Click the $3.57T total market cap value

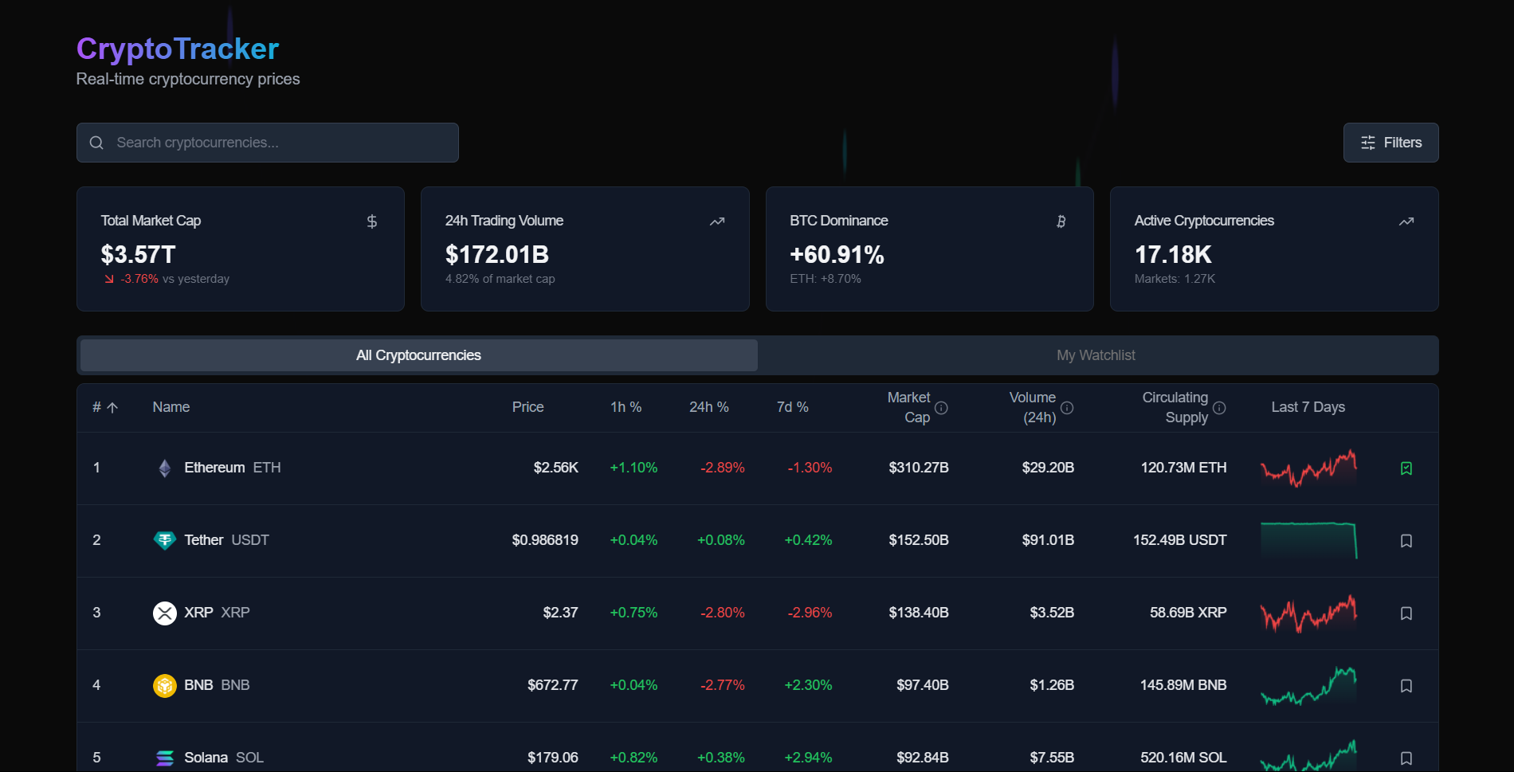click(138, 255)
